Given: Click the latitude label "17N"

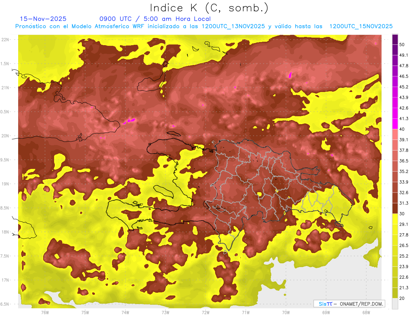Looking at the screenshot, I should (x=6, y=280).
